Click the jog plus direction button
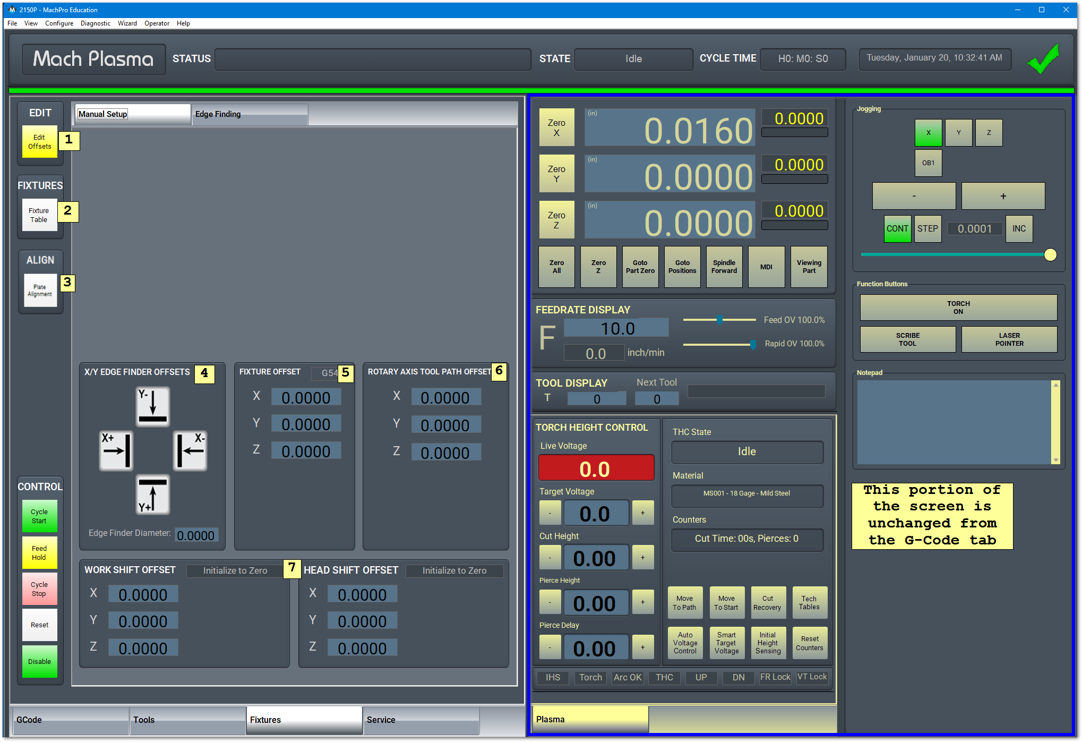1082x742 pixels. pyautogui.click(x=1003, y=197)
